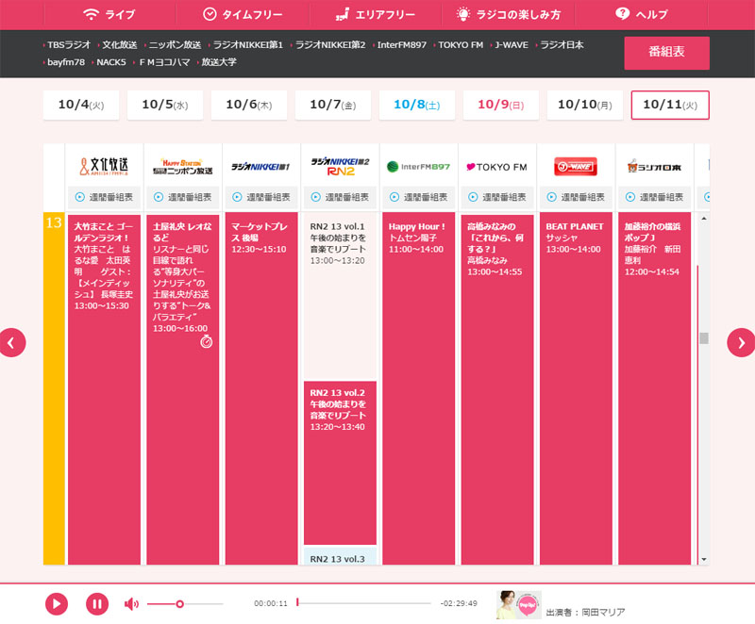Select program 土屋礼央 レオなるど
755x624 pixels.
(182, 388)
